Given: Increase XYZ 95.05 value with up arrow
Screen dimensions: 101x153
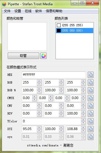Looking at the screenshot, I should point(39,128).
